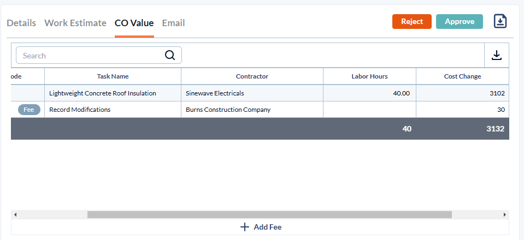Image resolution: width=524 pixels, height=240 pixels.
Task: Click the scrollbar right arrow
Action: coord(504,215)
